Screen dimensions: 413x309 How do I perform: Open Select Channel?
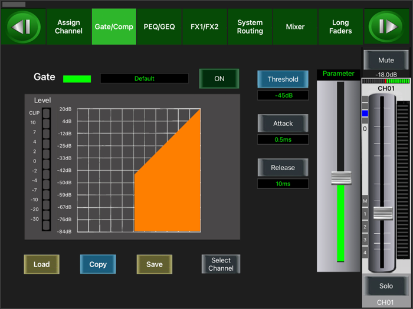221,264
